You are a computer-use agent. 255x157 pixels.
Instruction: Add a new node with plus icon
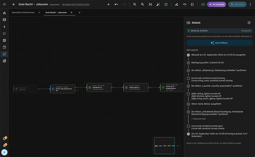pyautogui.click(x=109, y=4)
